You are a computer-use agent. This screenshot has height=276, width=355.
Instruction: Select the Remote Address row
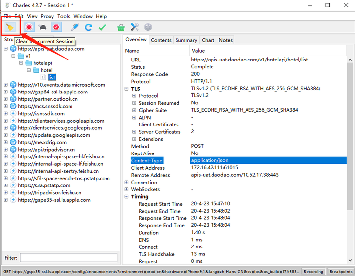coord(235,175)
